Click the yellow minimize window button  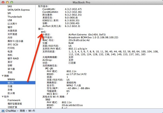[x=7, y=2]
